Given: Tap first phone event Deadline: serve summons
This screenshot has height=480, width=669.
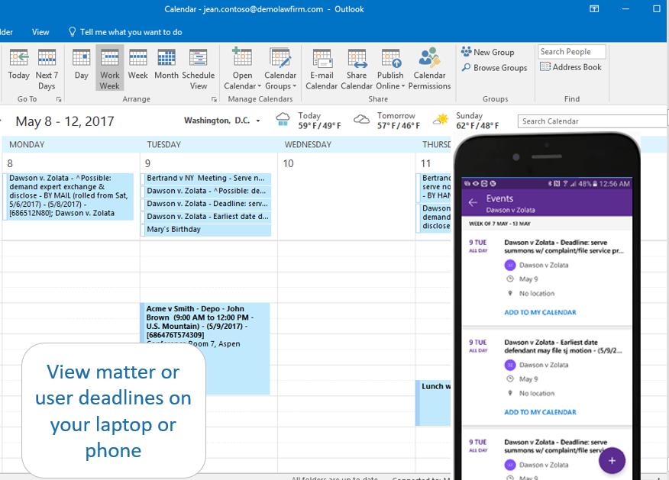Looking at the screenshot, I should point(564,246).
